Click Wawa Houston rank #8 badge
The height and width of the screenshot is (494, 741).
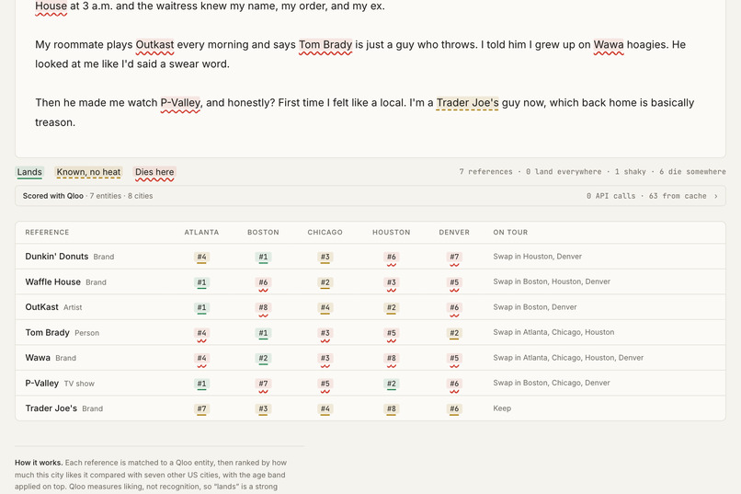pos(392,358)
